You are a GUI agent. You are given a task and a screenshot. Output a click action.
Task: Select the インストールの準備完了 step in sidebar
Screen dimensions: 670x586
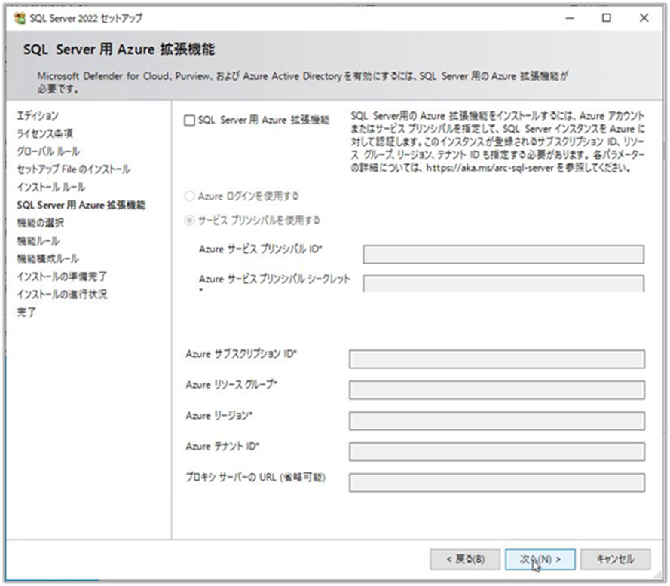[x=62, y=276]
